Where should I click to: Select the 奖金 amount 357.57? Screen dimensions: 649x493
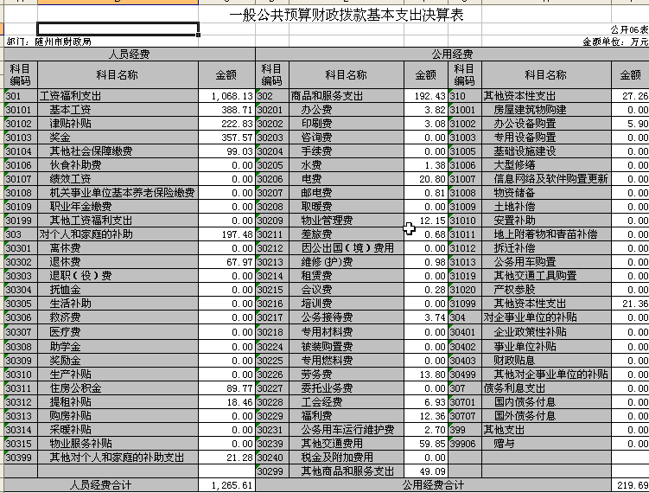(x=226, y=138)
